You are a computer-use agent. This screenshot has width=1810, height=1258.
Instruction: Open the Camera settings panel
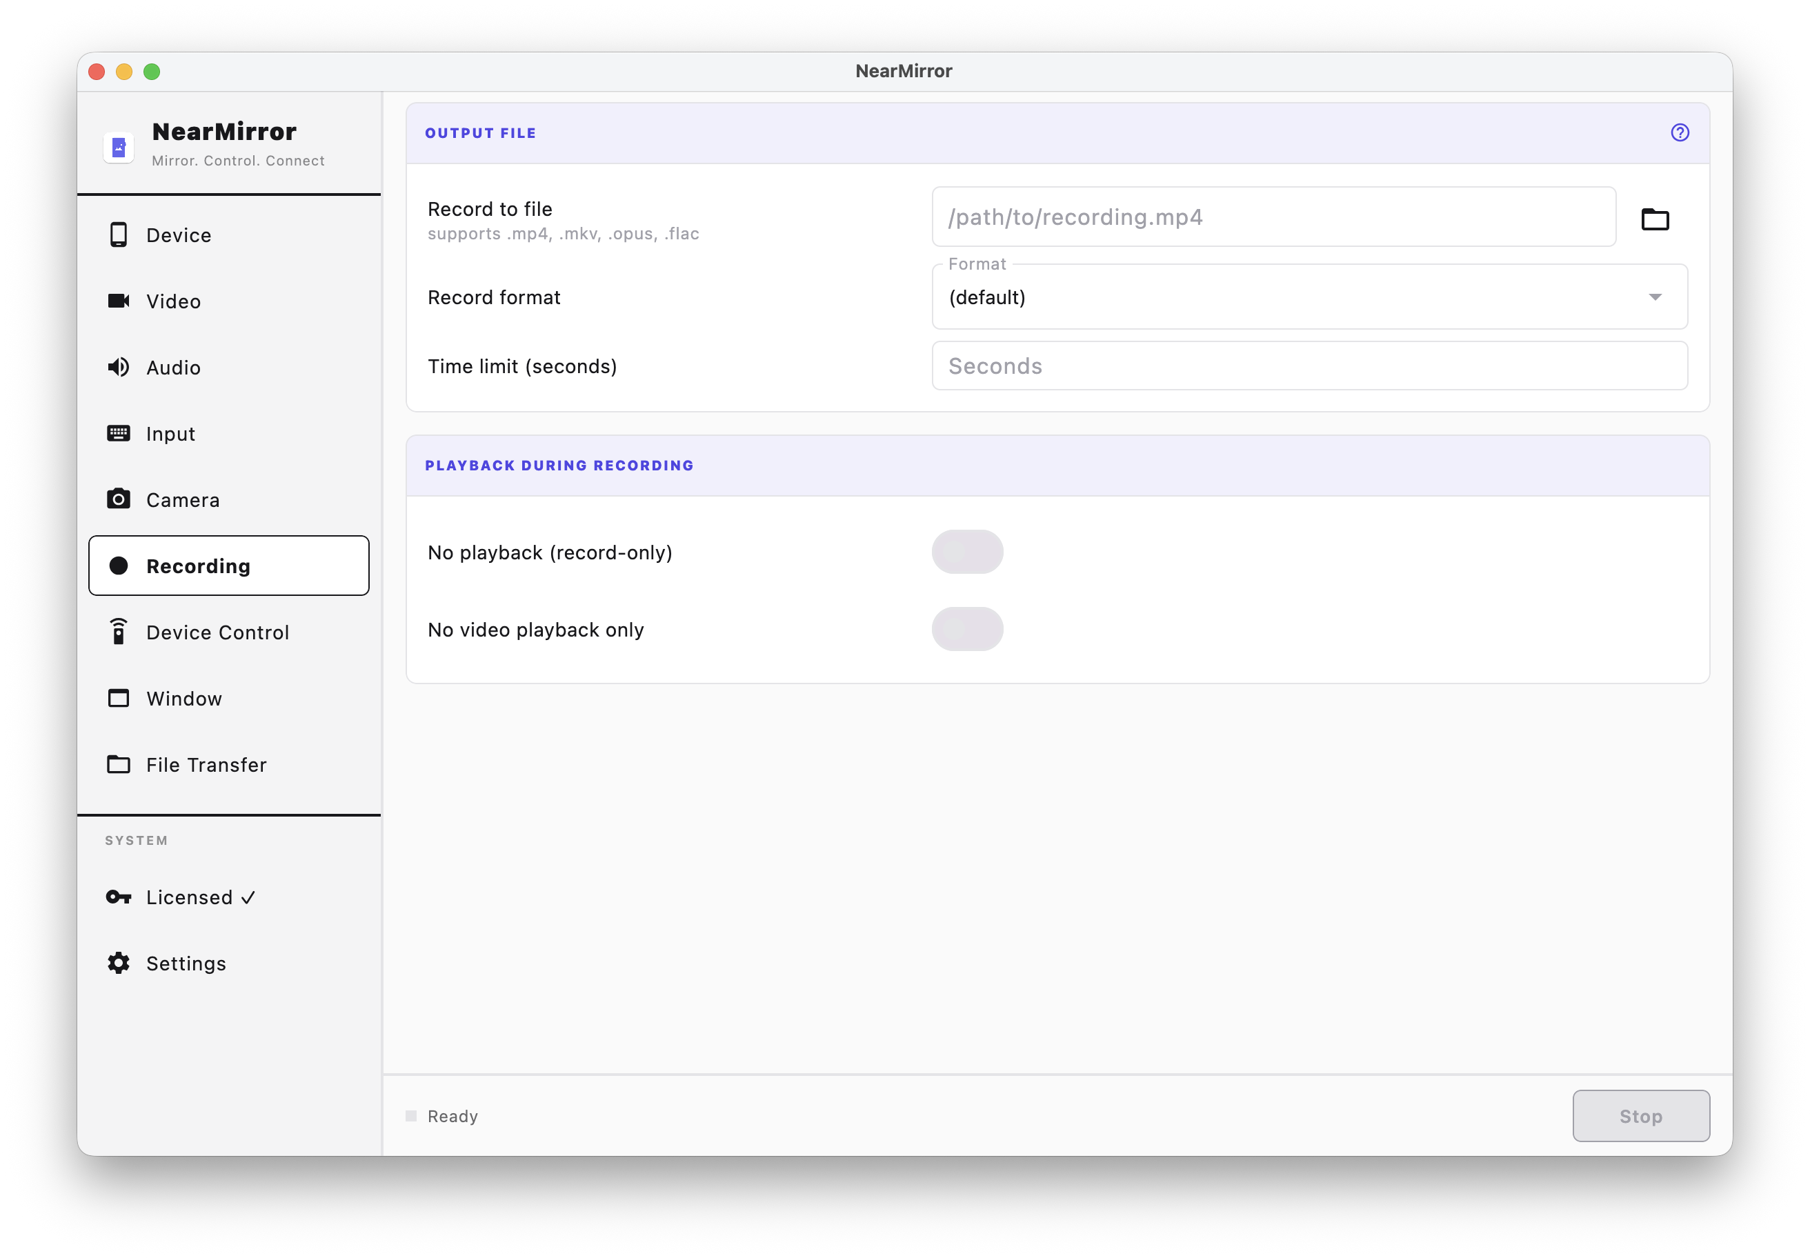tap(182, 500)
